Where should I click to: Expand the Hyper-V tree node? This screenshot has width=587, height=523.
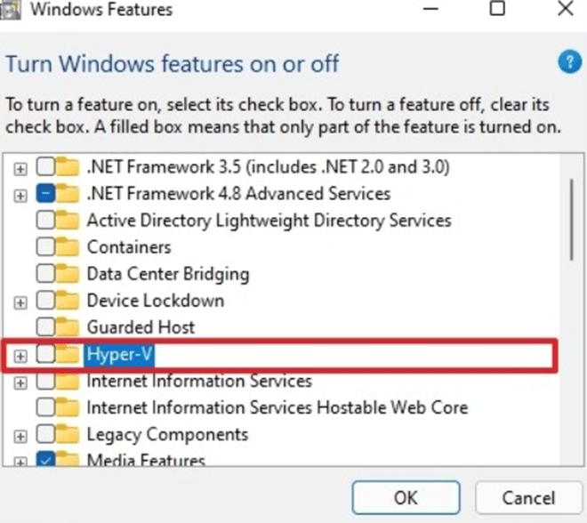point(20,356)
